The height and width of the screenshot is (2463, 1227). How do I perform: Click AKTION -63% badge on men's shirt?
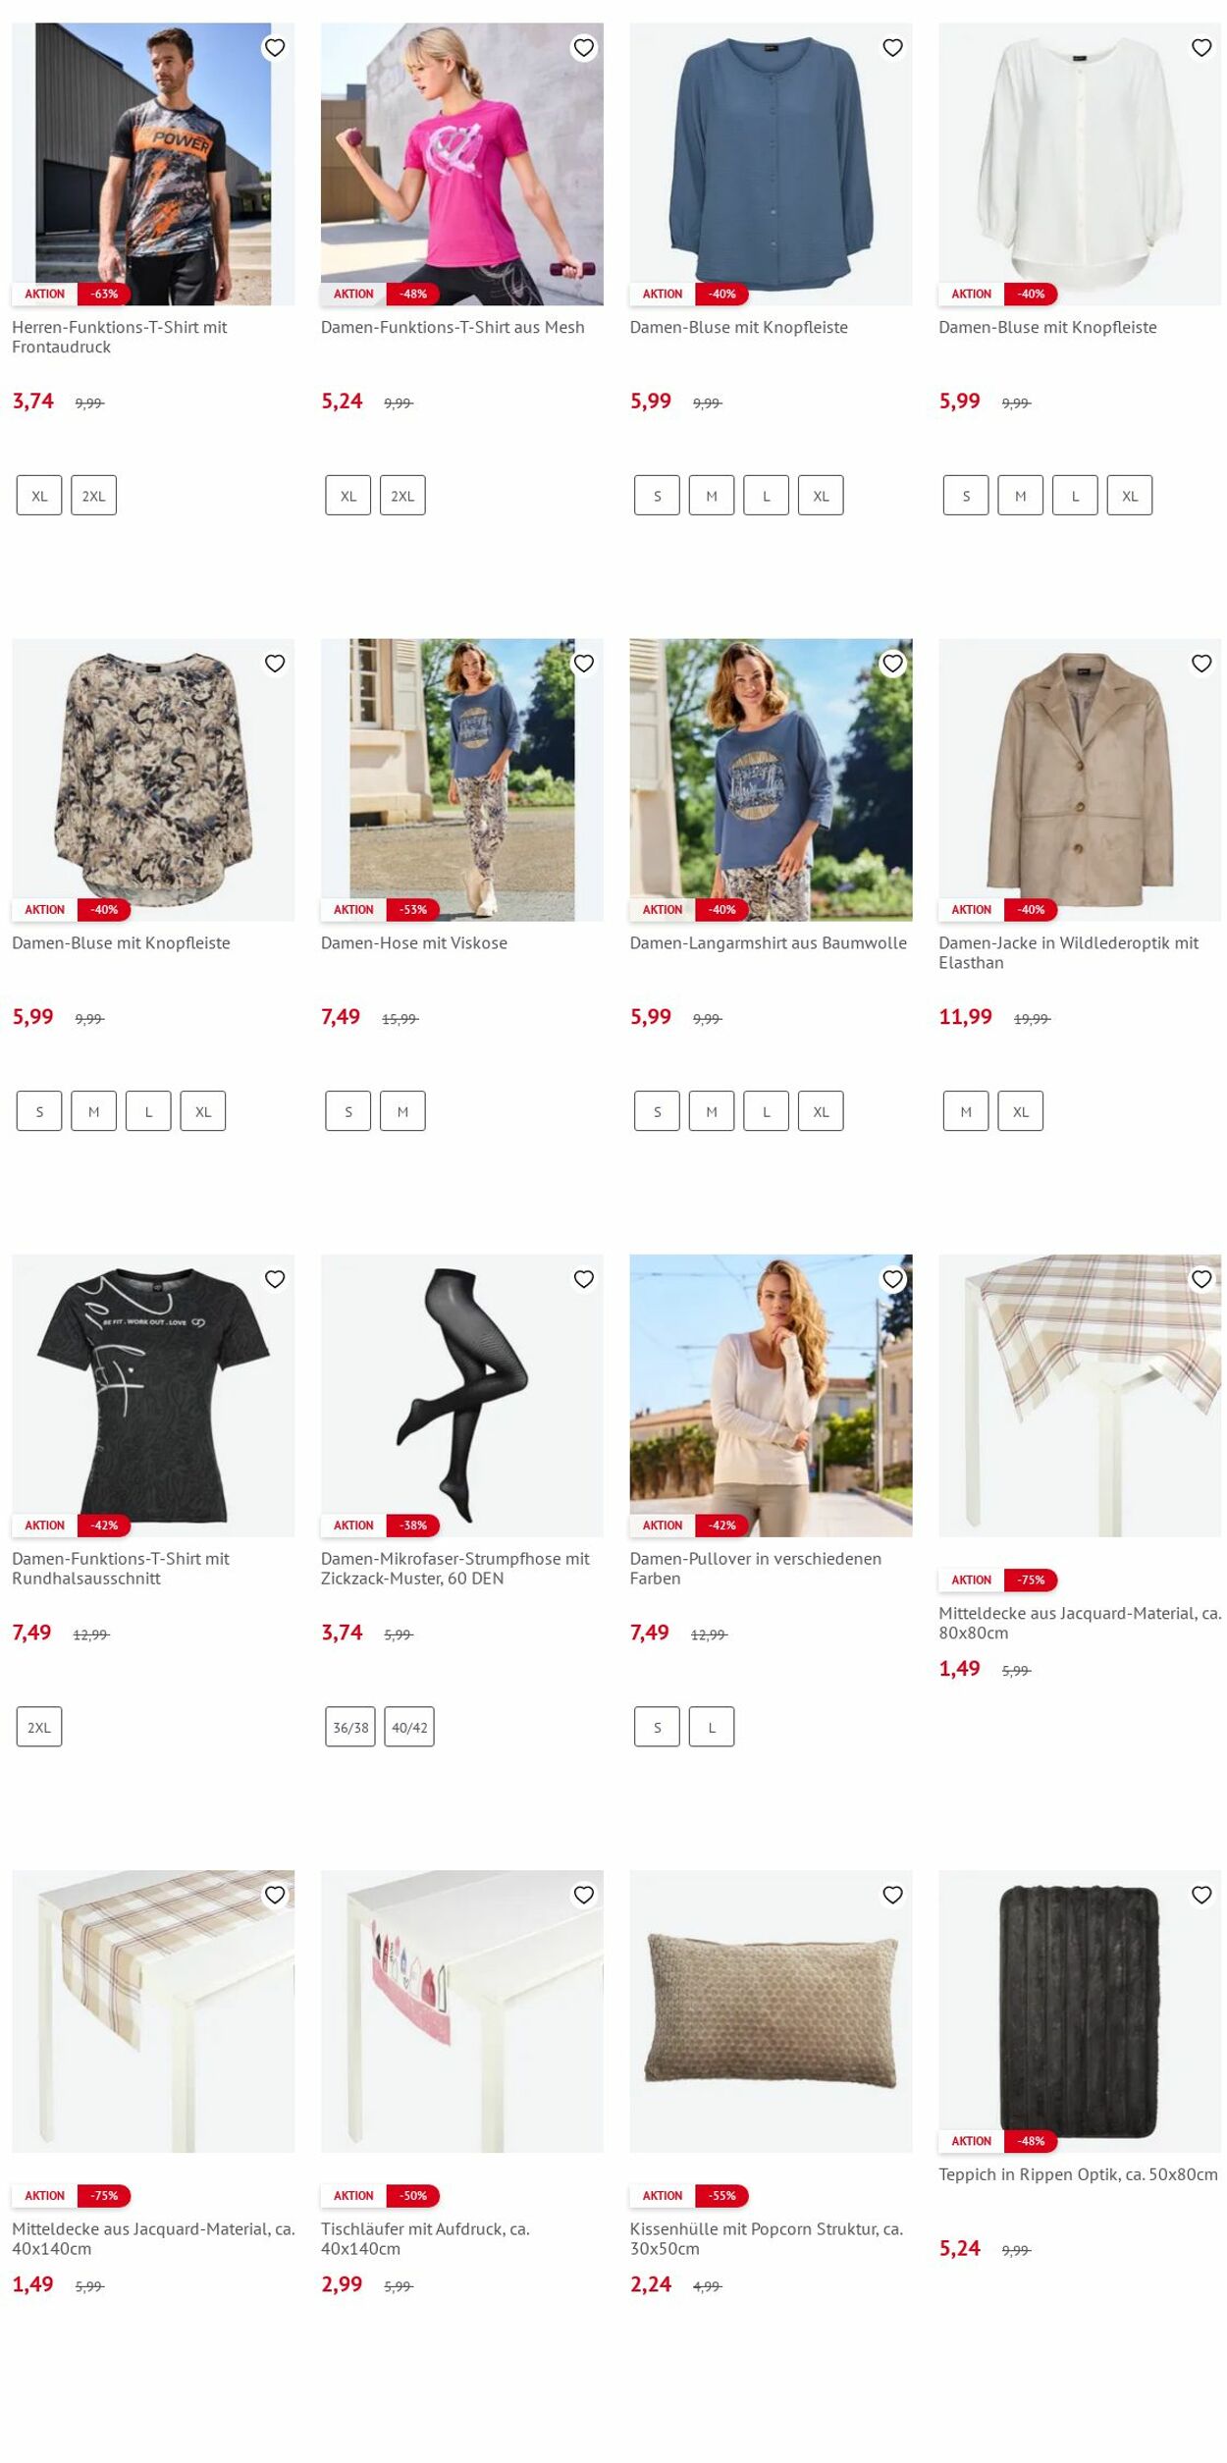click(x=71, y=294)
